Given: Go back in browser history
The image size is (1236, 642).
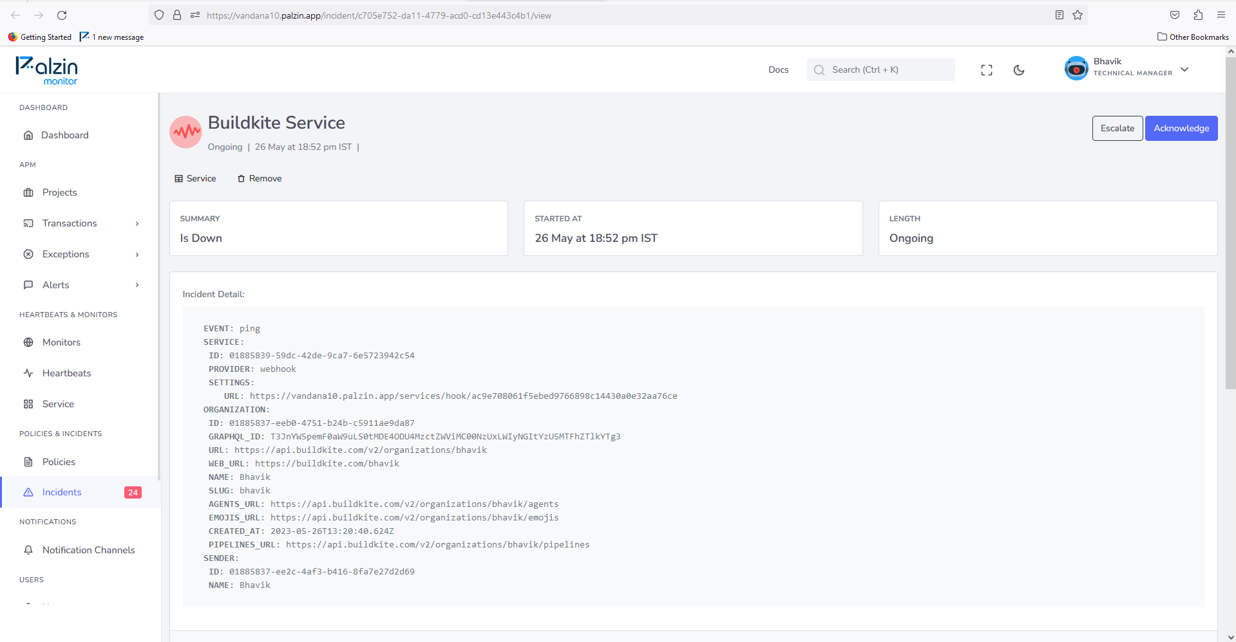Looking at the screenshot, I should [15, 15].
